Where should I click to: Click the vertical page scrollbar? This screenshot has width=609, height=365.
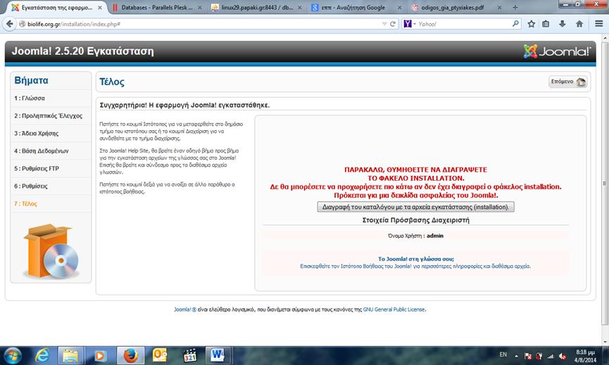pos(605,182)
